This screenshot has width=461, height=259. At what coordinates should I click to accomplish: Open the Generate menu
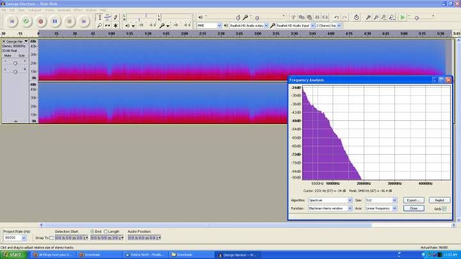point(64,10)
